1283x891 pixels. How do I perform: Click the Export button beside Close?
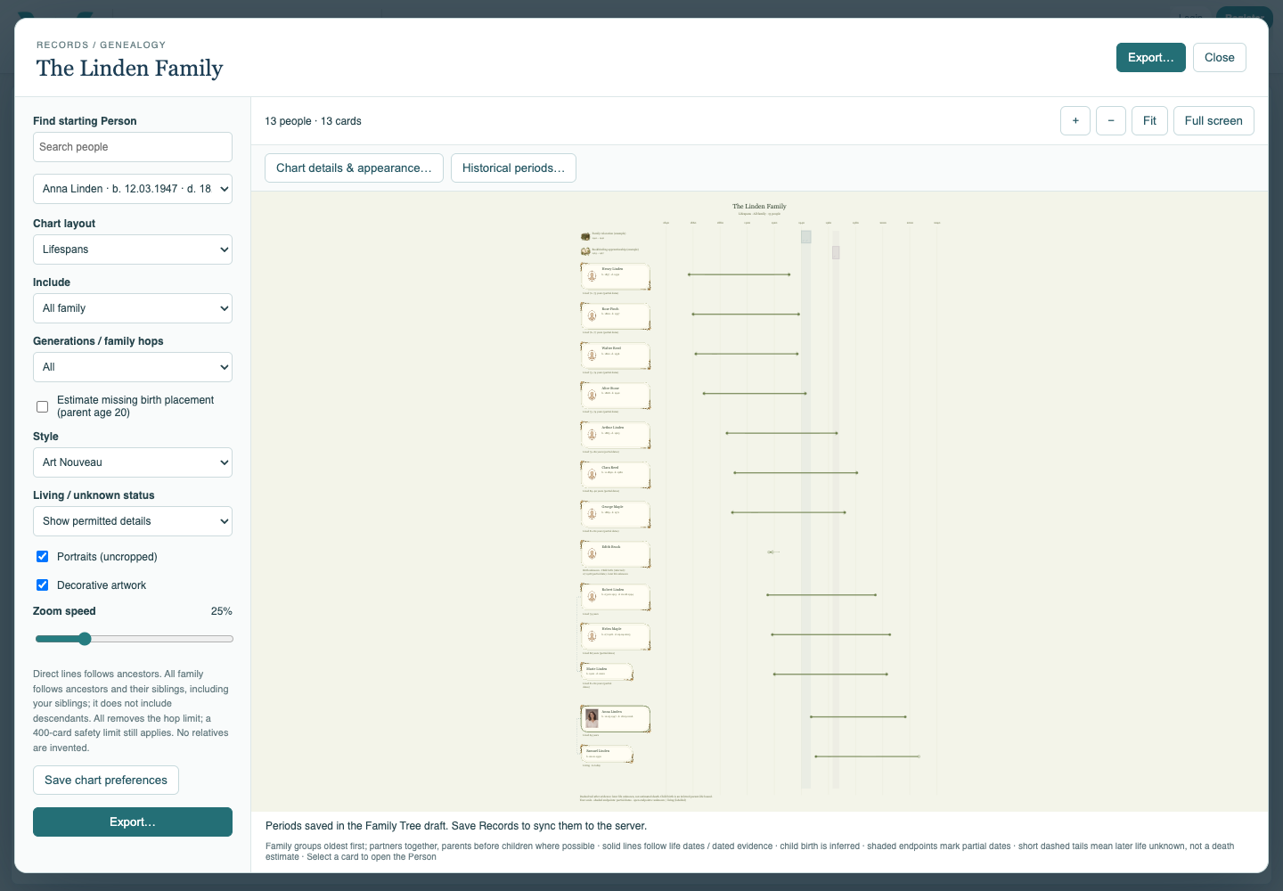point(1151,57)
